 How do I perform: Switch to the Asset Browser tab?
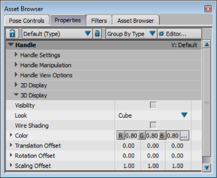[136, 21]
